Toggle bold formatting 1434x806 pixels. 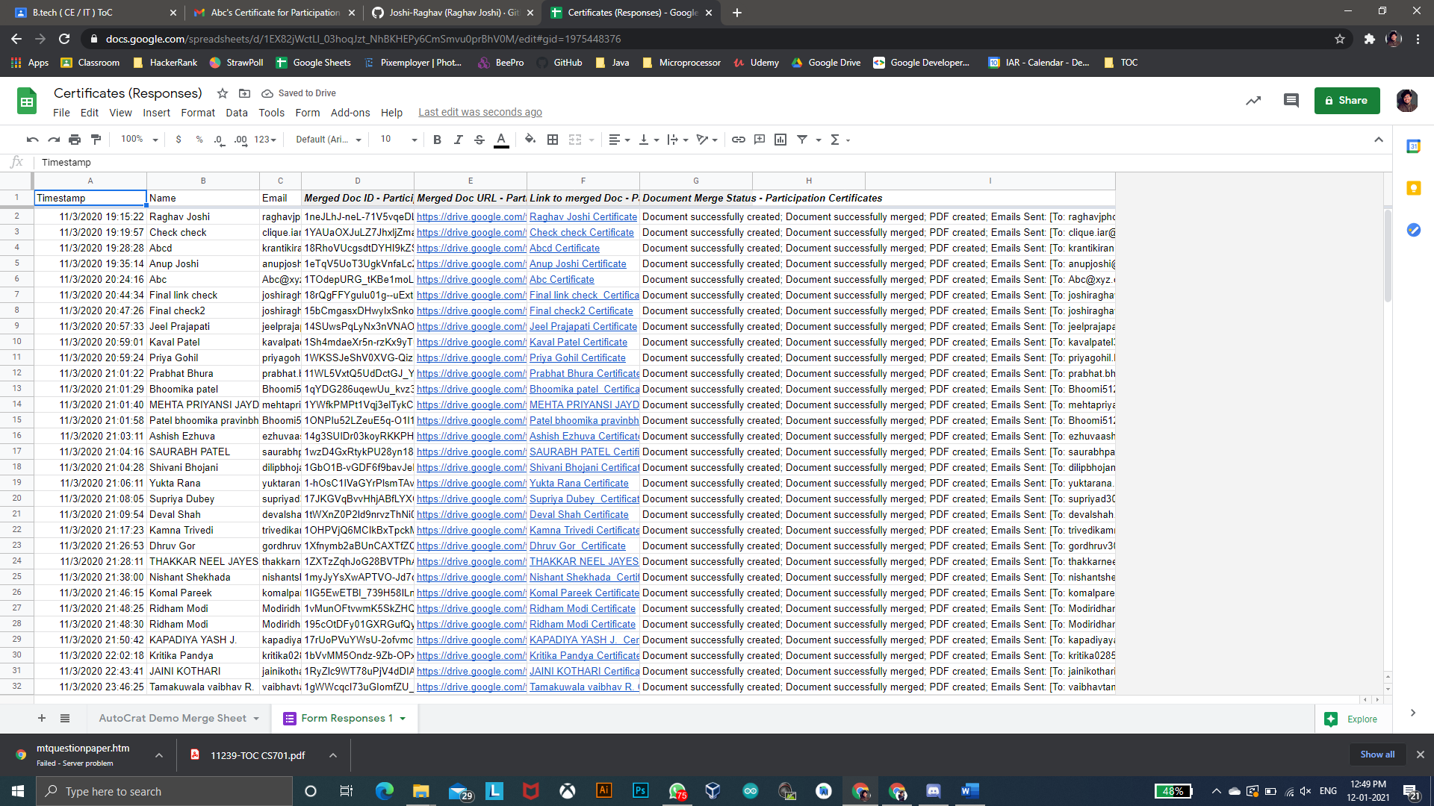[437, 140]
